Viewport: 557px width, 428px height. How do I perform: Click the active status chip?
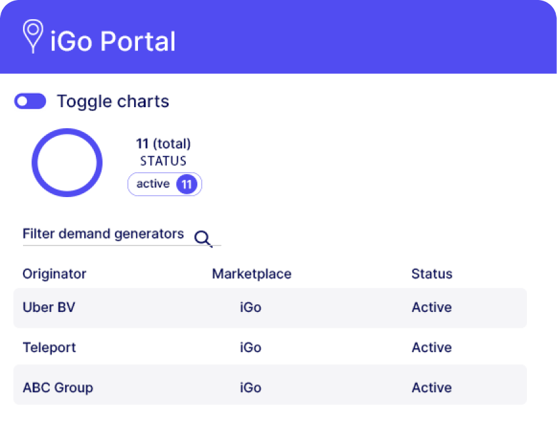153,184
